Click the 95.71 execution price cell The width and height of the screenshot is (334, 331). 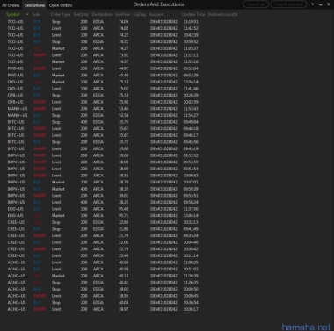point(123,216)
